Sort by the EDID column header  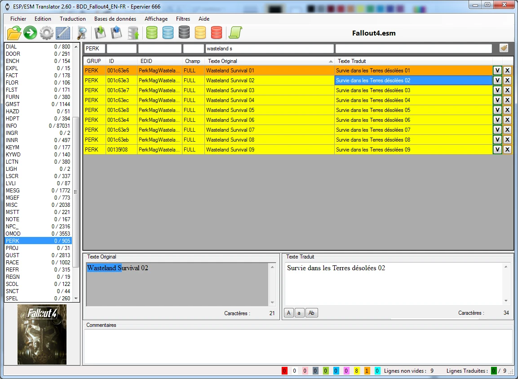[x=159, y=61]
